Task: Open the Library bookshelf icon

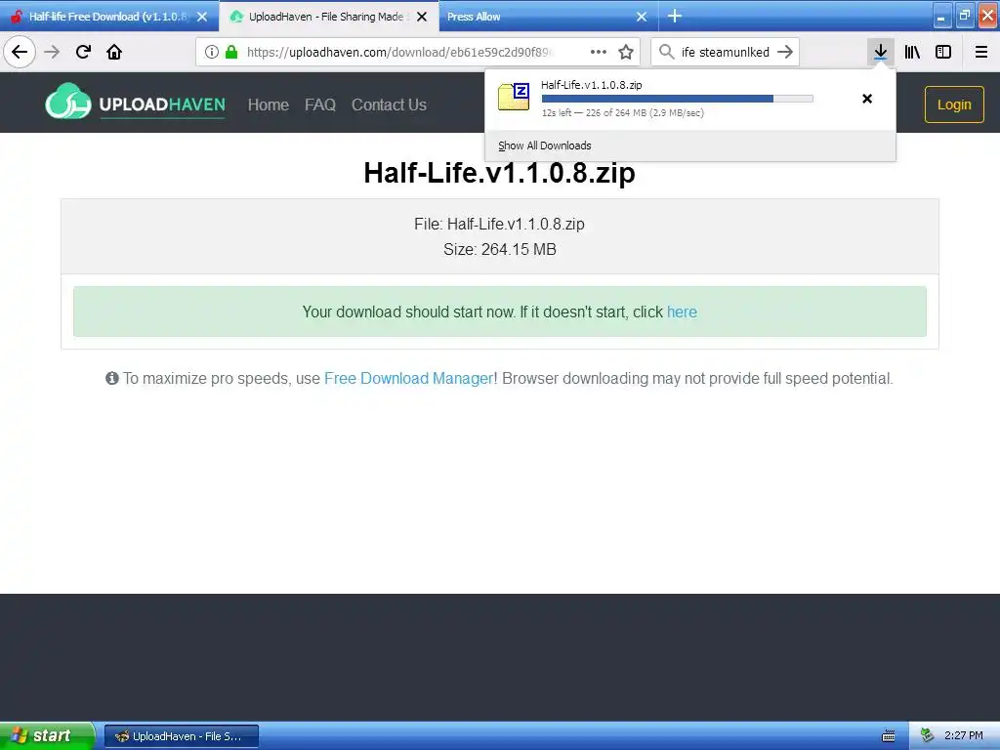Action: [x=912, y=52]
